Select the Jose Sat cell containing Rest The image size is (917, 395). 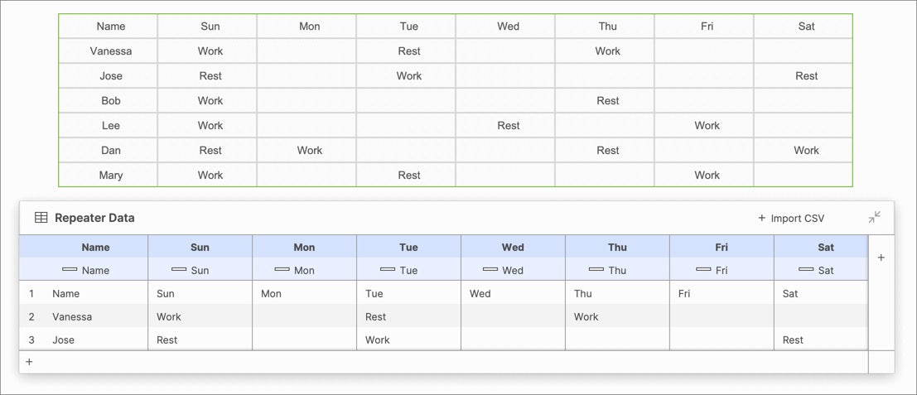pyautogui.click(x=821, y=340)
